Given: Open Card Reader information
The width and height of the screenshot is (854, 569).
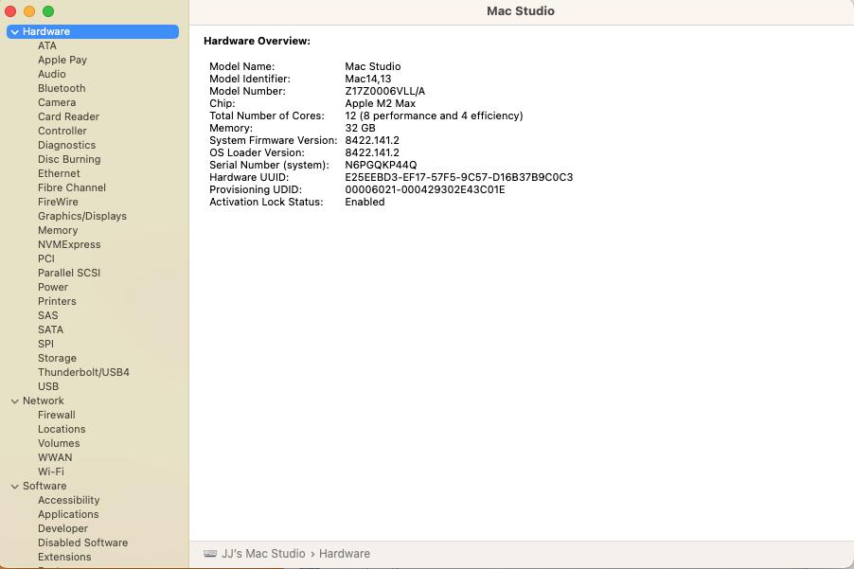Looking at the screenshot, I should 68,116.
